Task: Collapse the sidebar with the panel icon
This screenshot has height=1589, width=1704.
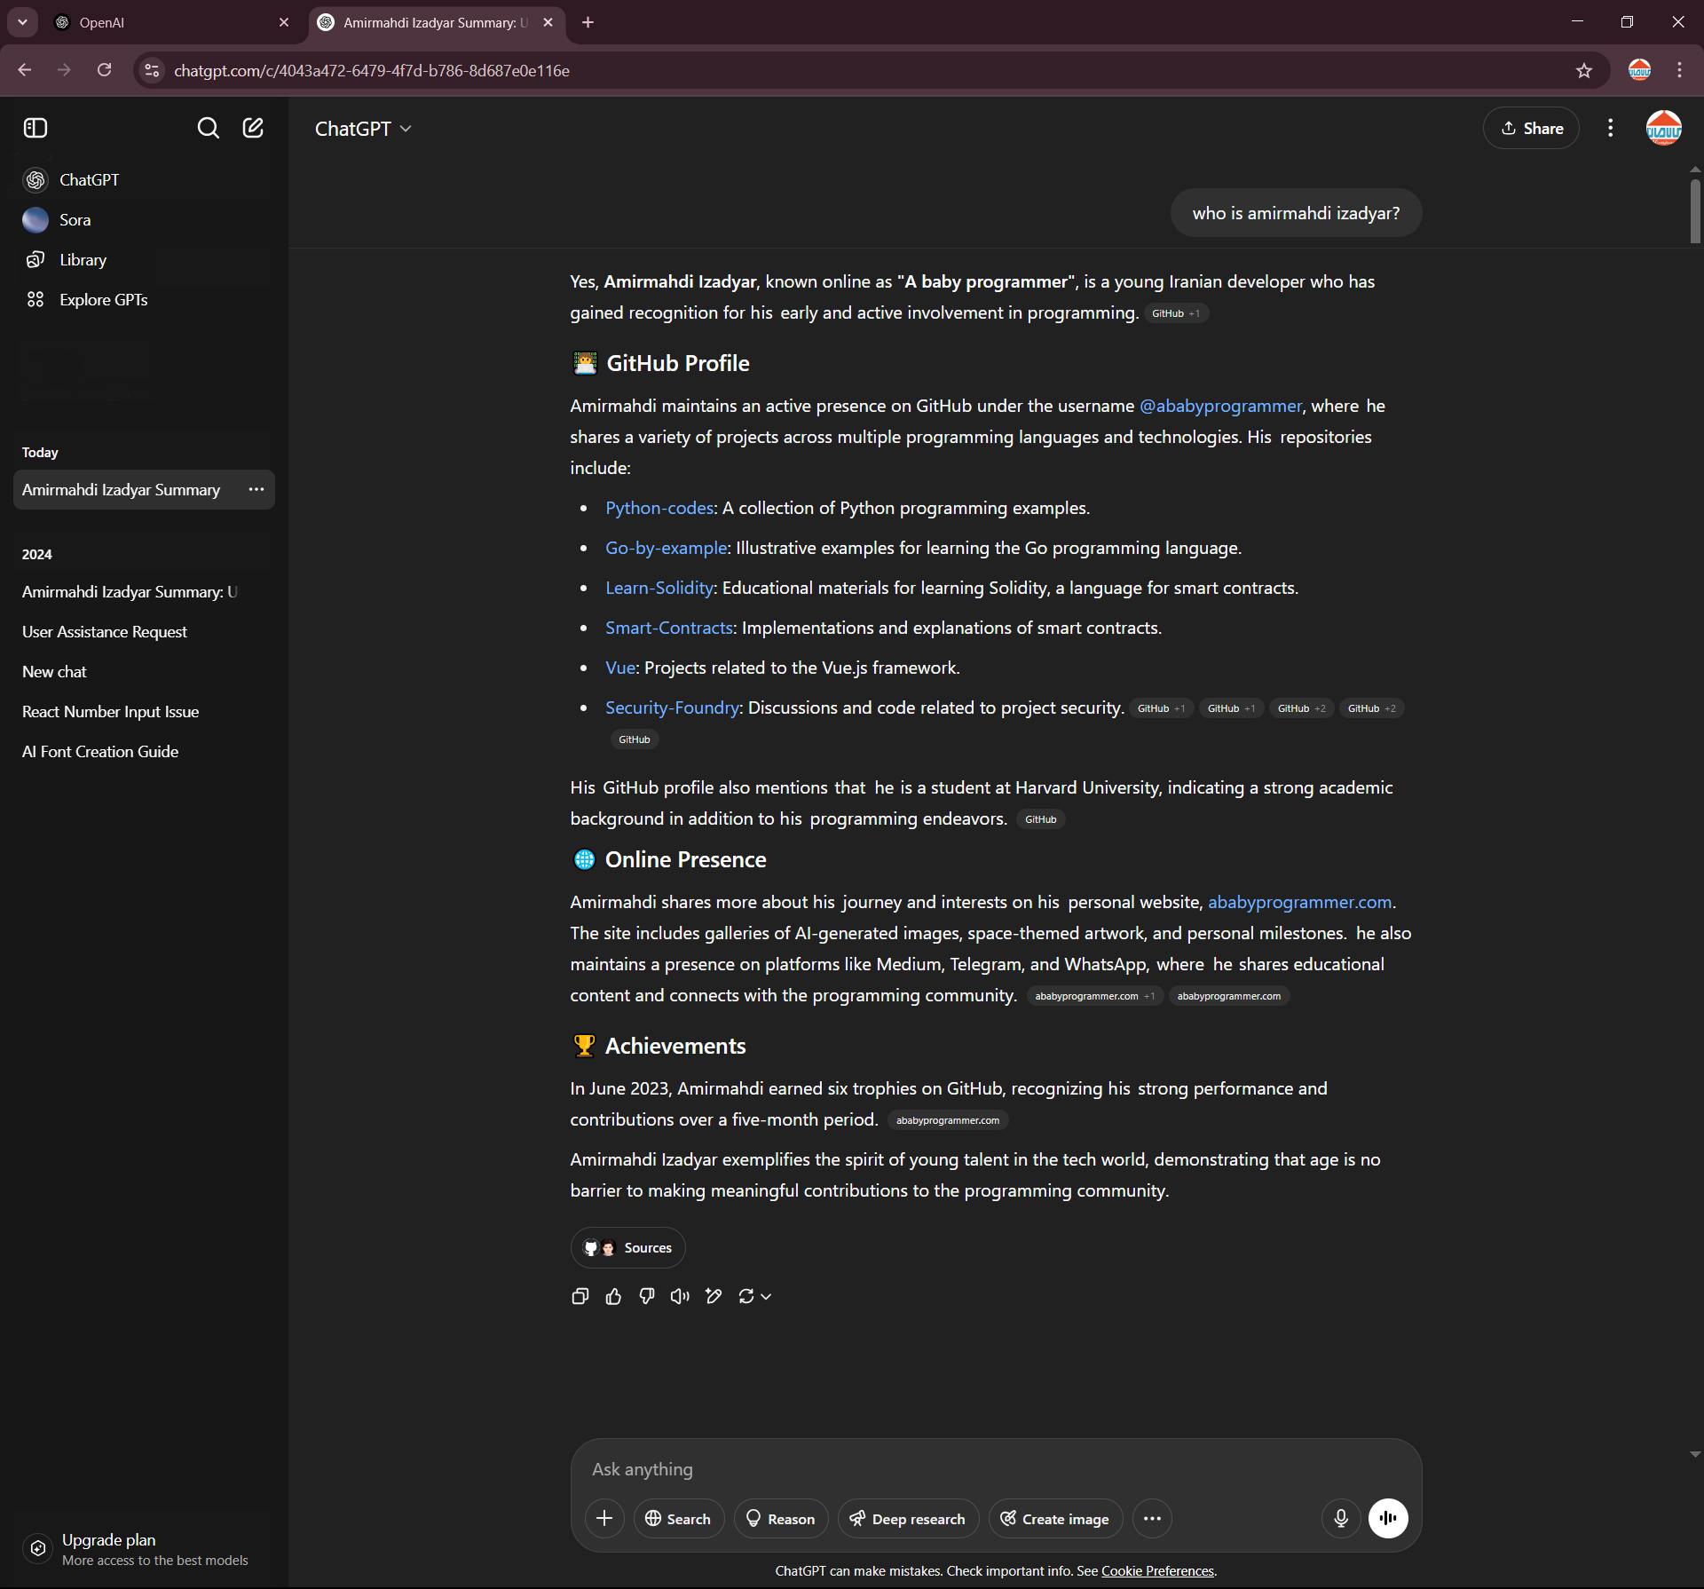Action: pyautogui.click(x=35, y=128)
